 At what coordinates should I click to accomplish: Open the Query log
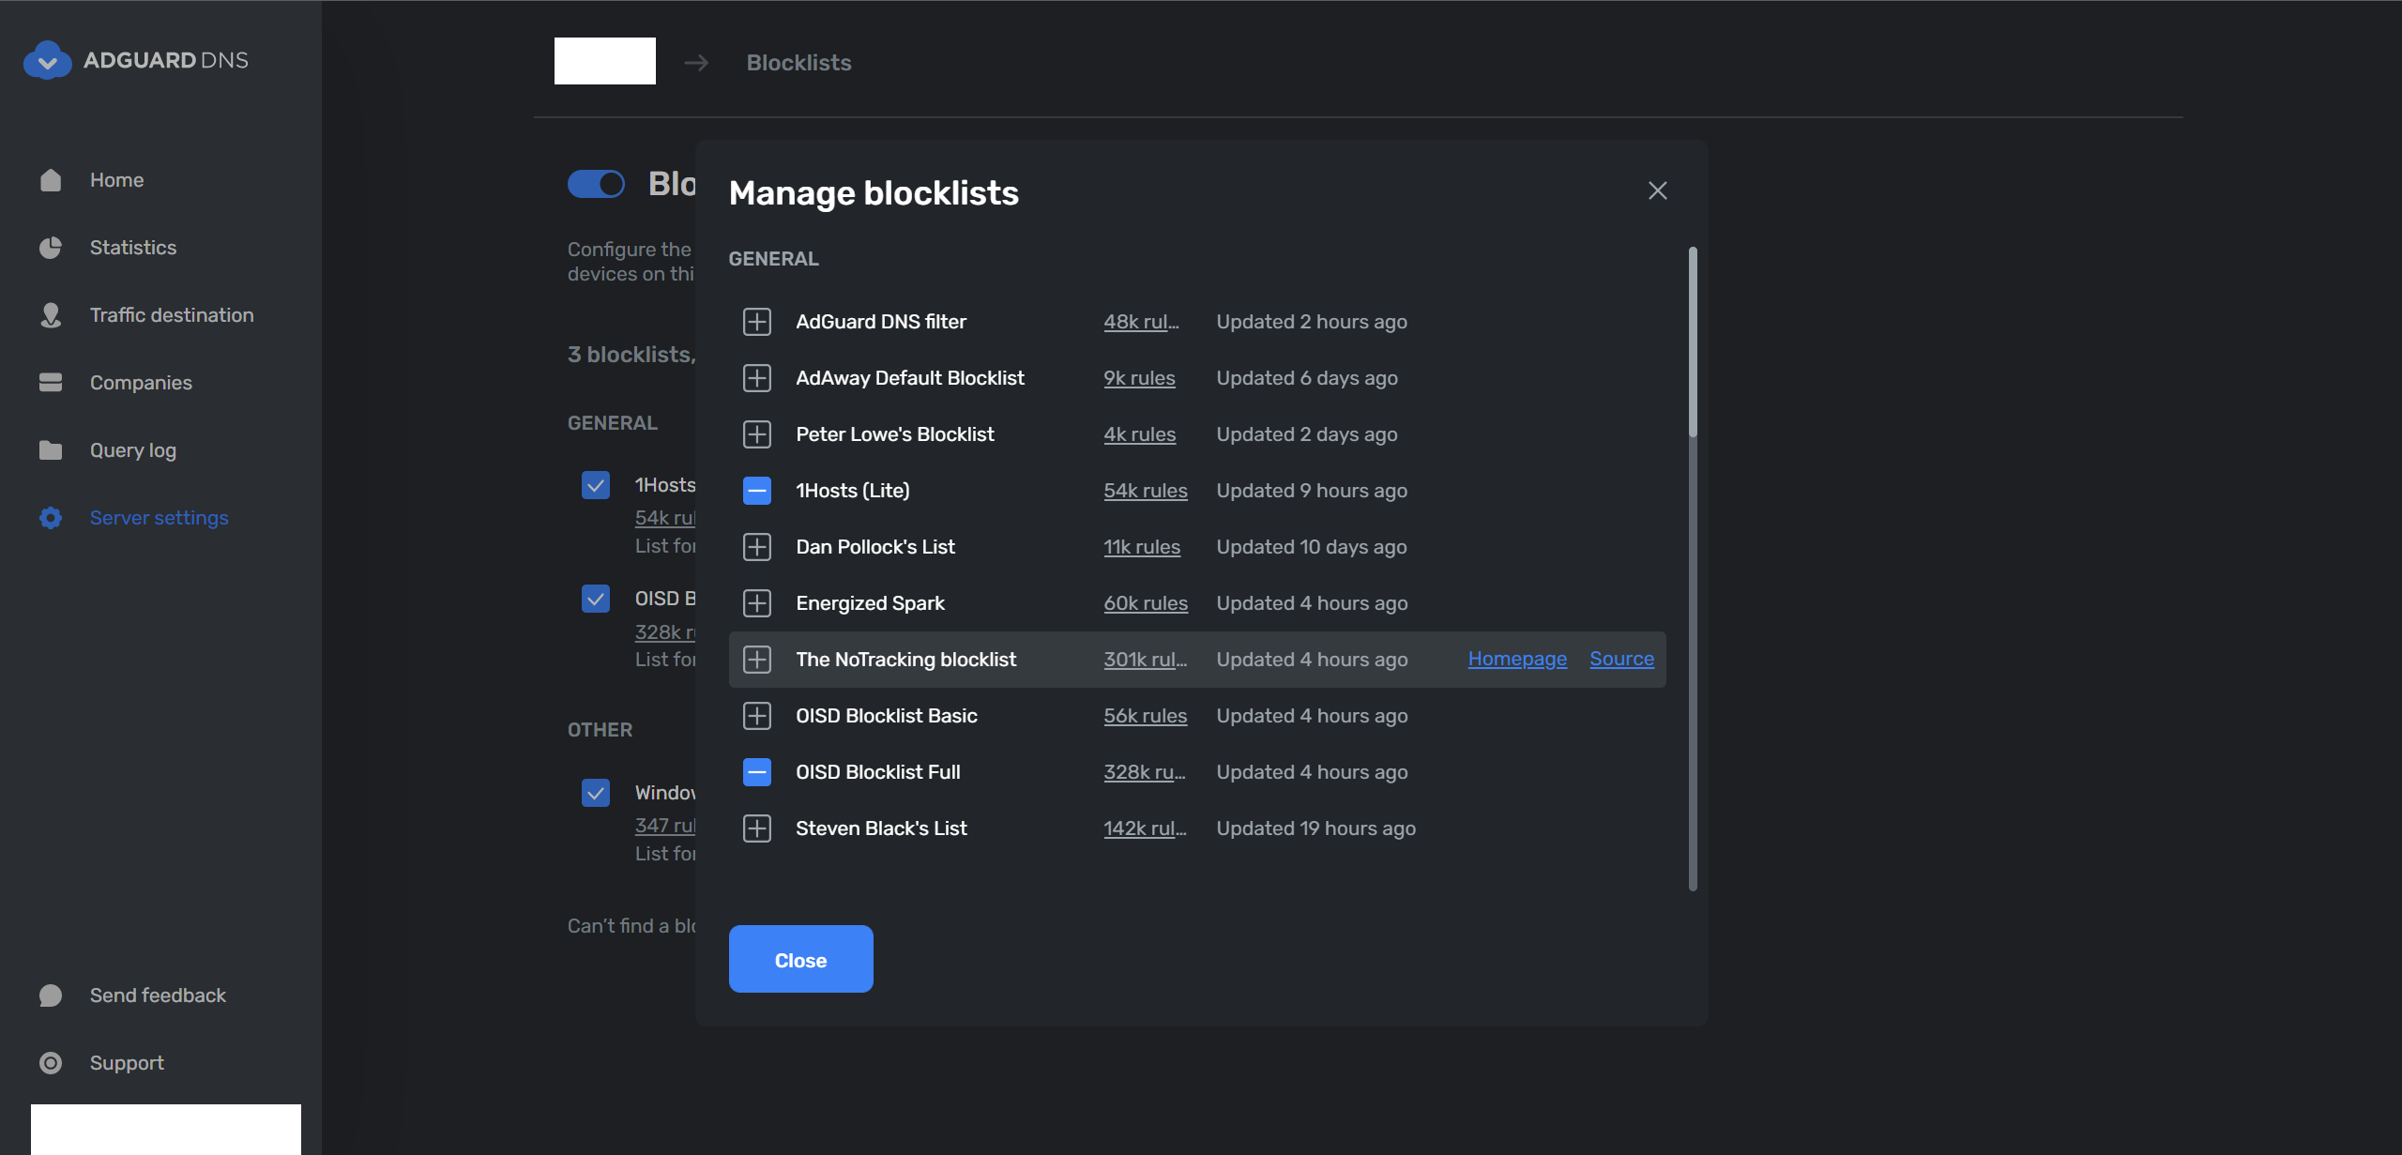click(x=131, y=449)
